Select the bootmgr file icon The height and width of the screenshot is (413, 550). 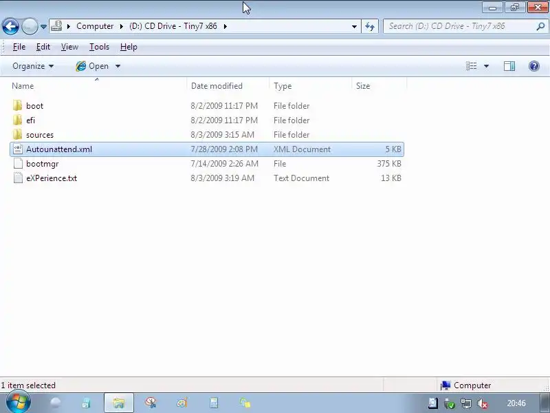18,164
